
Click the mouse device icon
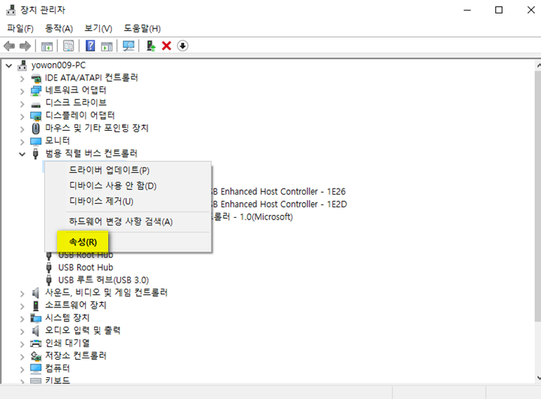coord(36,128)
